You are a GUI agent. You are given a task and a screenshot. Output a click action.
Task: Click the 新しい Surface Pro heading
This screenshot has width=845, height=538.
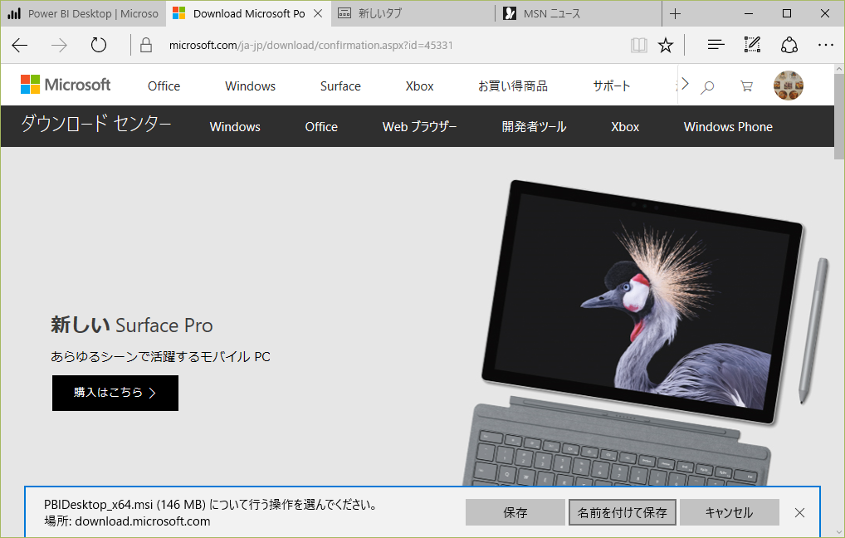point(131,325)
